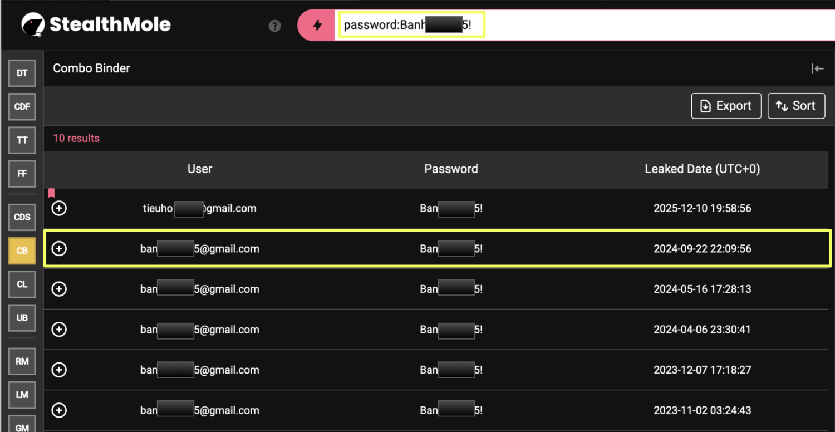Click the help question mark icon
This screenshot has height=432, width=835.
click(x=275, y=26)
